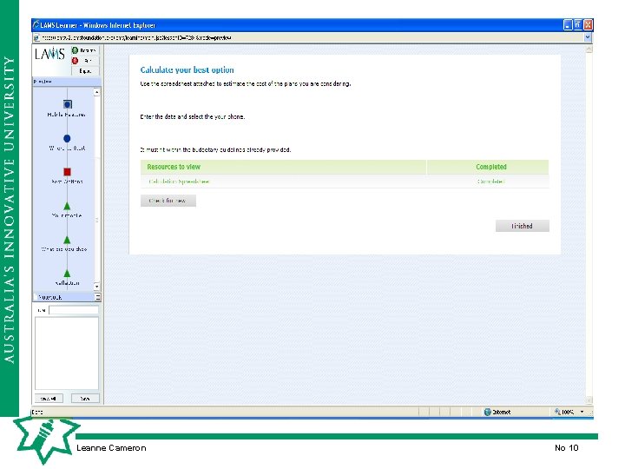Click the LAMS logo

point(49,53)
